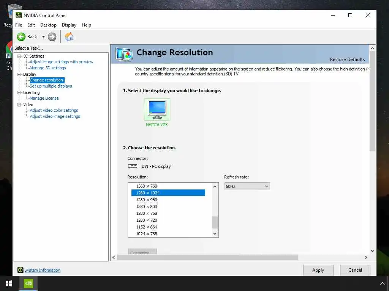Collapse the 3D Settings tree node
The height and width of the screenshot is (291, 389).
click(19, 56)
